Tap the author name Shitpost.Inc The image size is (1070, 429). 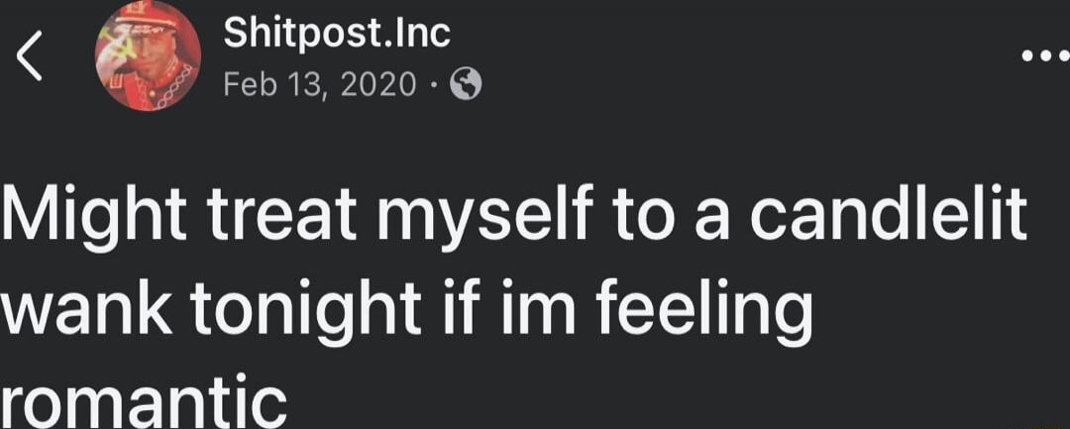pos(337,34)
